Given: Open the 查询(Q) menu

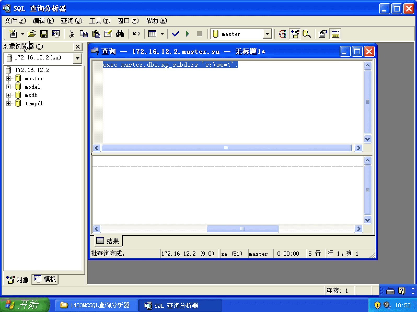Looking at the screenshot, I should coord(71,21).
